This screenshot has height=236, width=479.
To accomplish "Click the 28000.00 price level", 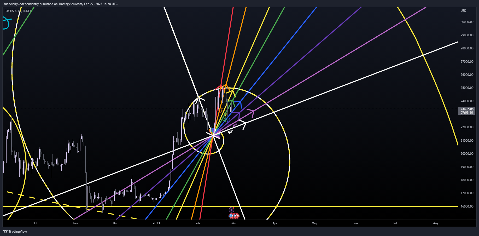I will (467, 48).
